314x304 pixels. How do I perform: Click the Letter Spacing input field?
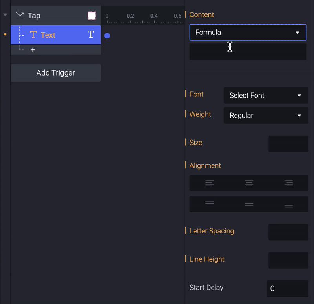coord(288,232)
